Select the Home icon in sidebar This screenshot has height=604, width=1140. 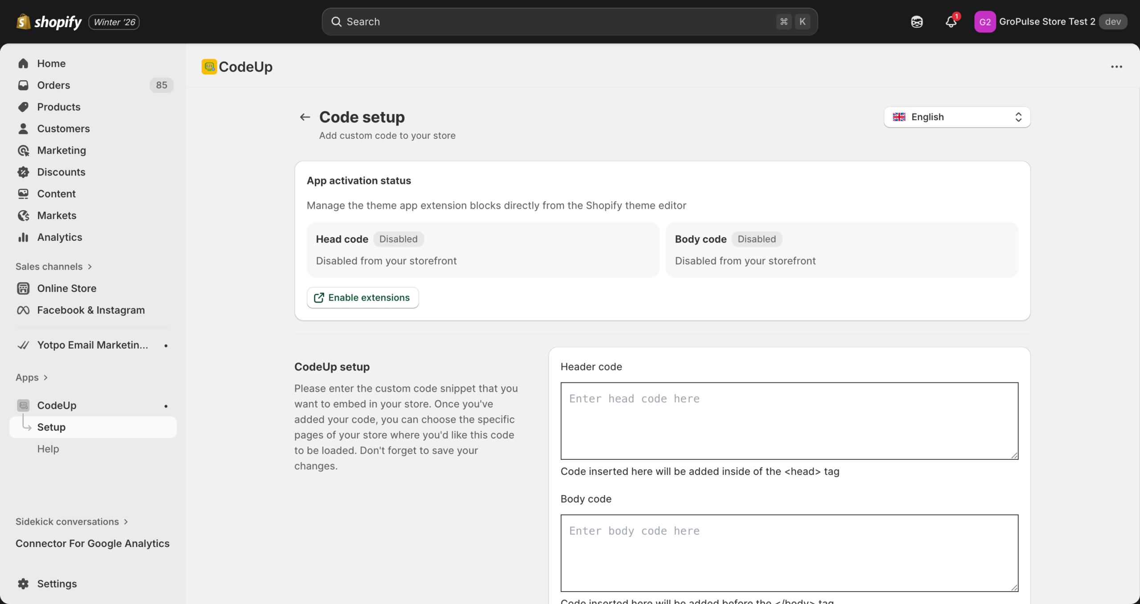click(x=24, y=63)
